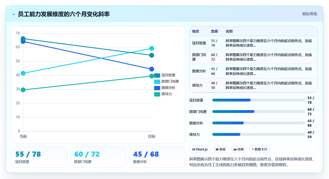Click 数据分析 progress bar

click(x=258, y=123)
